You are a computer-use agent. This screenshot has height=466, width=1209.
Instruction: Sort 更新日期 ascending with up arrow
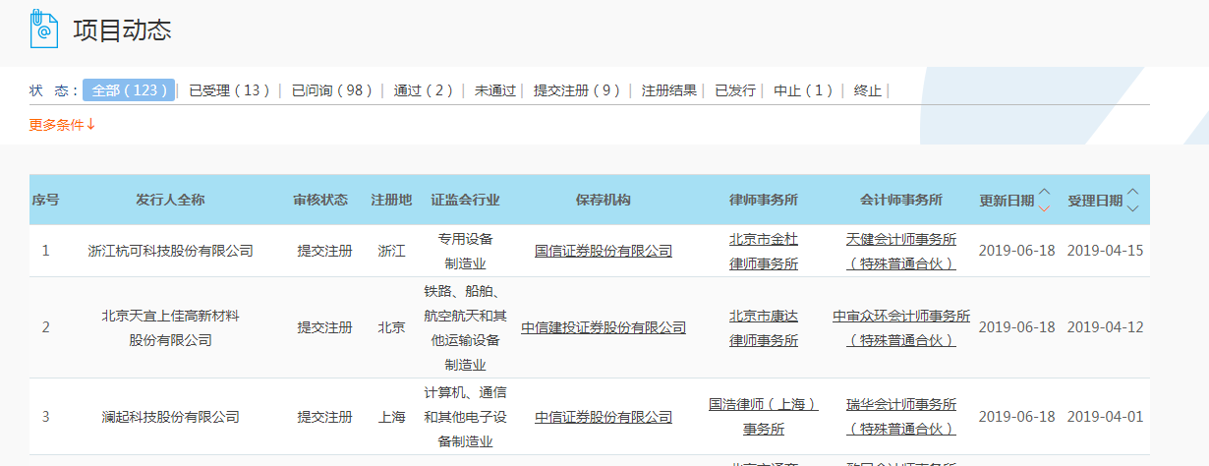click(x=1044, y=192)
